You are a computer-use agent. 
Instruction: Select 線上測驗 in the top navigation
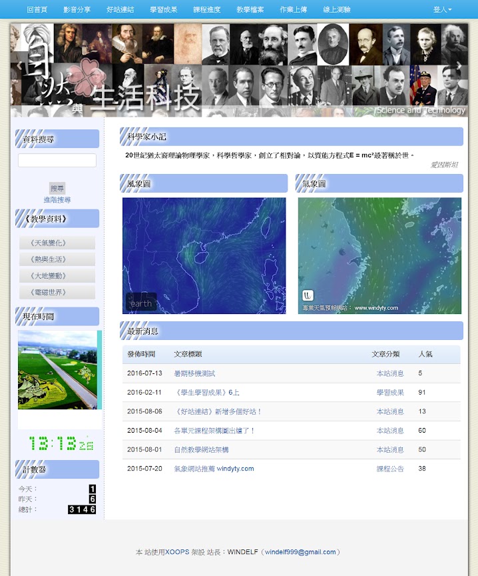(337, 10)
